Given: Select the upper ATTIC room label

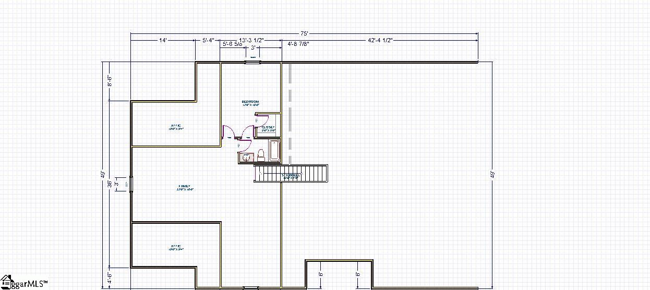Looking at the screenshot, I should point(176,126).
